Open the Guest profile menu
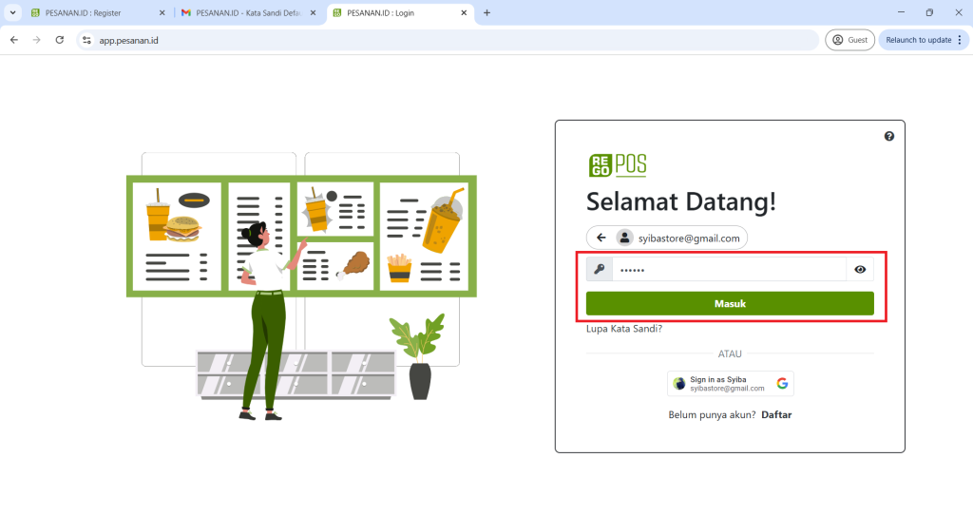This screenshot has height=515, width=973. pos(849,40)
